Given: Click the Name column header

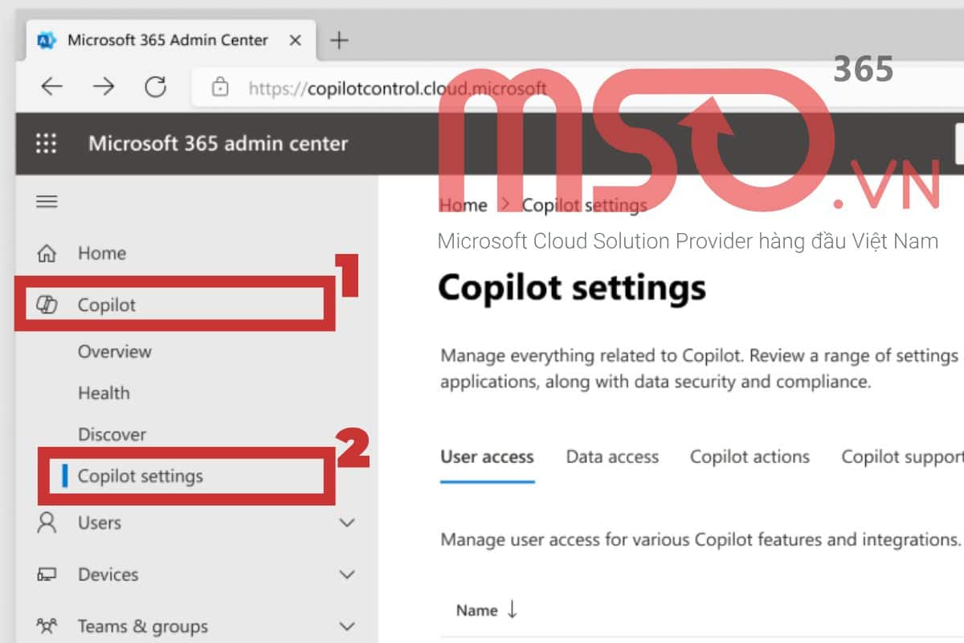Looking at the screenshot, I should click(x=477, y=610).
